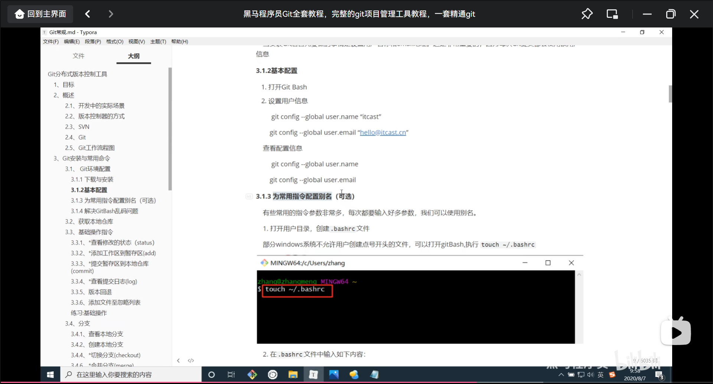The image size is (713, 384).
Task: Go forward with right arrow in player header
Action: pos(111,14)
